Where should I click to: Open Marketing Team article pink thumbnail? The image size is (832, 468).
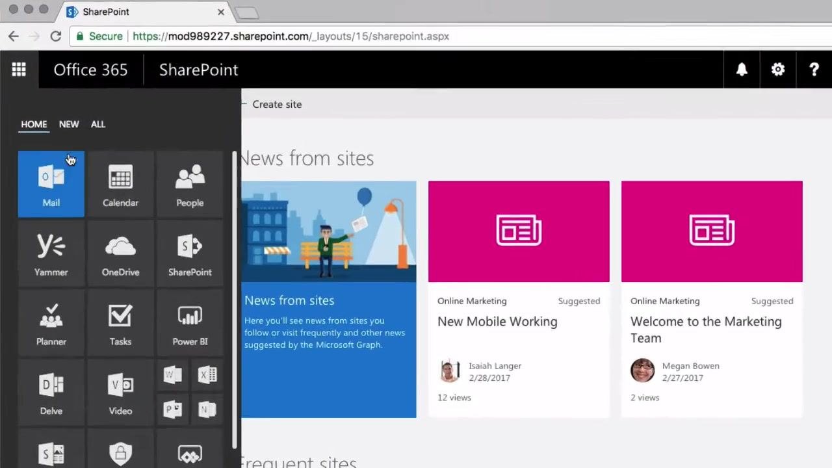click(712, 231)
